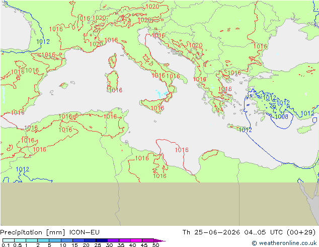Viewport: 319px width, 247px height.
Task: Click the blue '1012' label off western France
Action: (x=43, y=41)
